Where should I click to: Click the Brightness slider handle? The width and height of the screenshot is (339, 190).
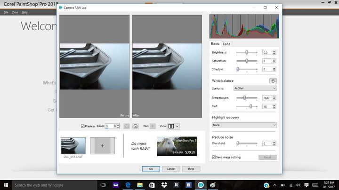[x=247, y=52]
